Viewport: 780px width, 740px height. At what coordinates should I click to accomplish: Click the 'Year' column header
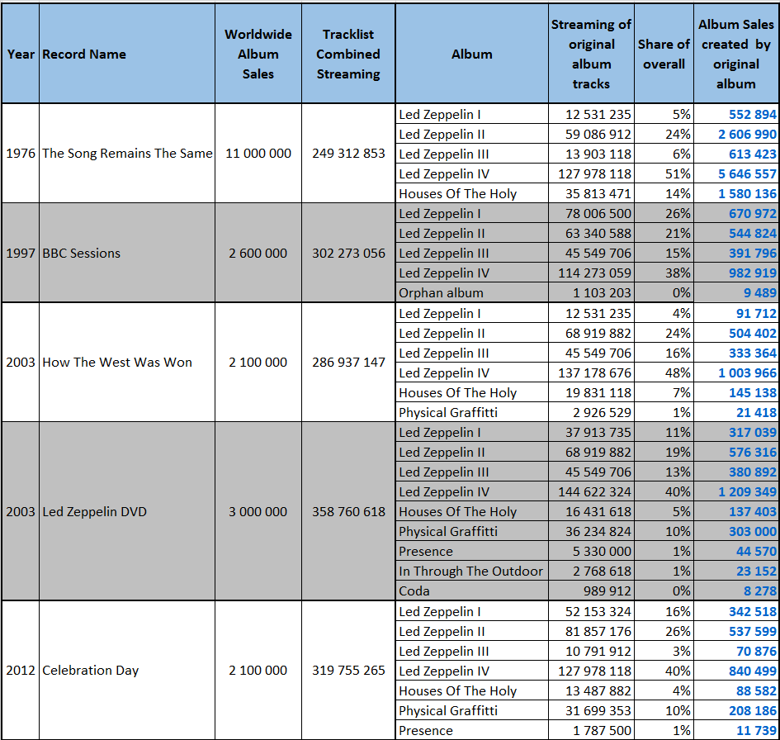pos(21,54)
